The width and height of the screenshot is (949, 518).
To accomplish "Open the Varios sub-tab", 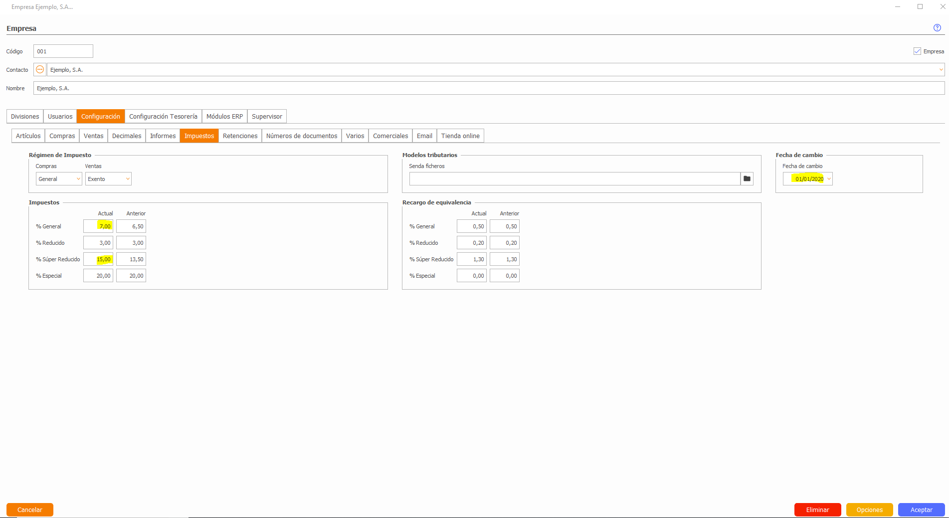I will pos(355,136).
